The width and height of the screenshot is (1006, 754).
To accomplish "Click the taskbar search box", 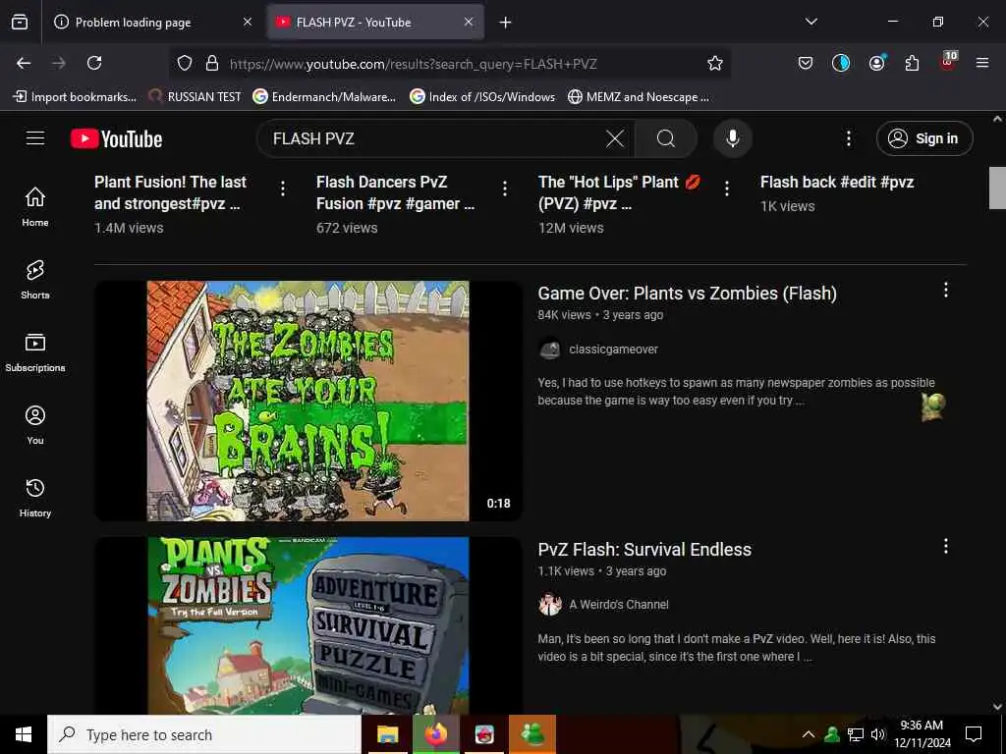I will point(204,734).
